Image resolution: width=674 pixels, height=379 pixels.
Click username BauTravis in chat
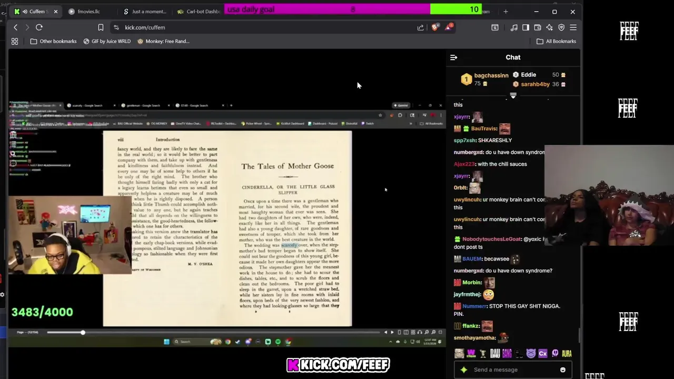coord(483,128)
